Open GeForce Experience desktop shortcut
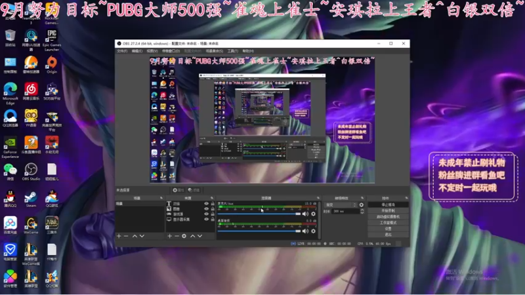The width and height of the screenshot is (525, 295). [10, 147]
